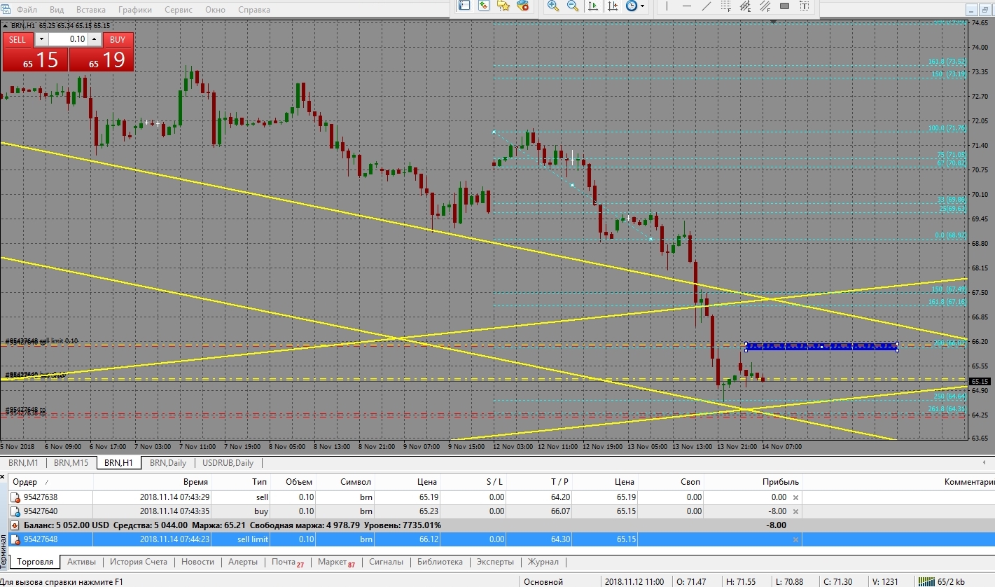
Task: Open the История Счета terminal tab
Action: (139, 562)
